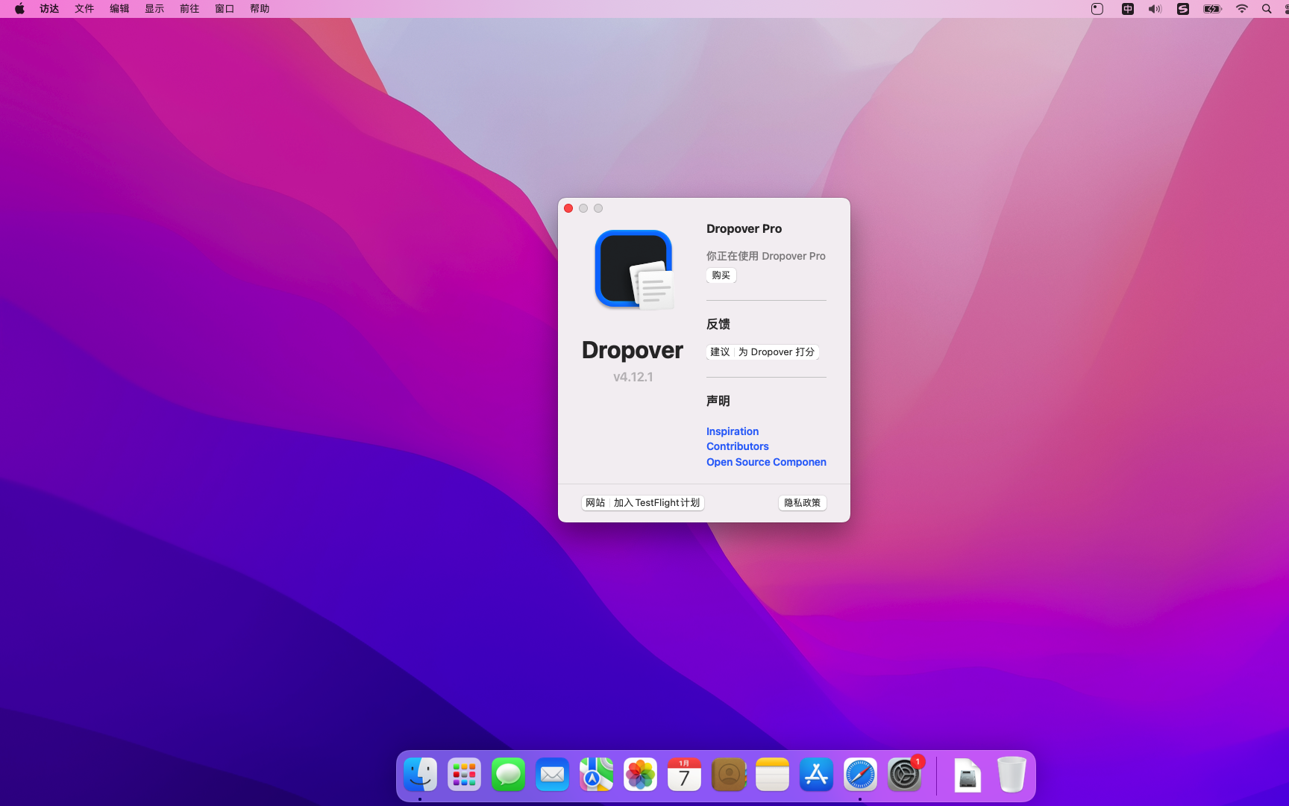
Task: Click the 声明 section heading
Action: (x=718, y=401)
